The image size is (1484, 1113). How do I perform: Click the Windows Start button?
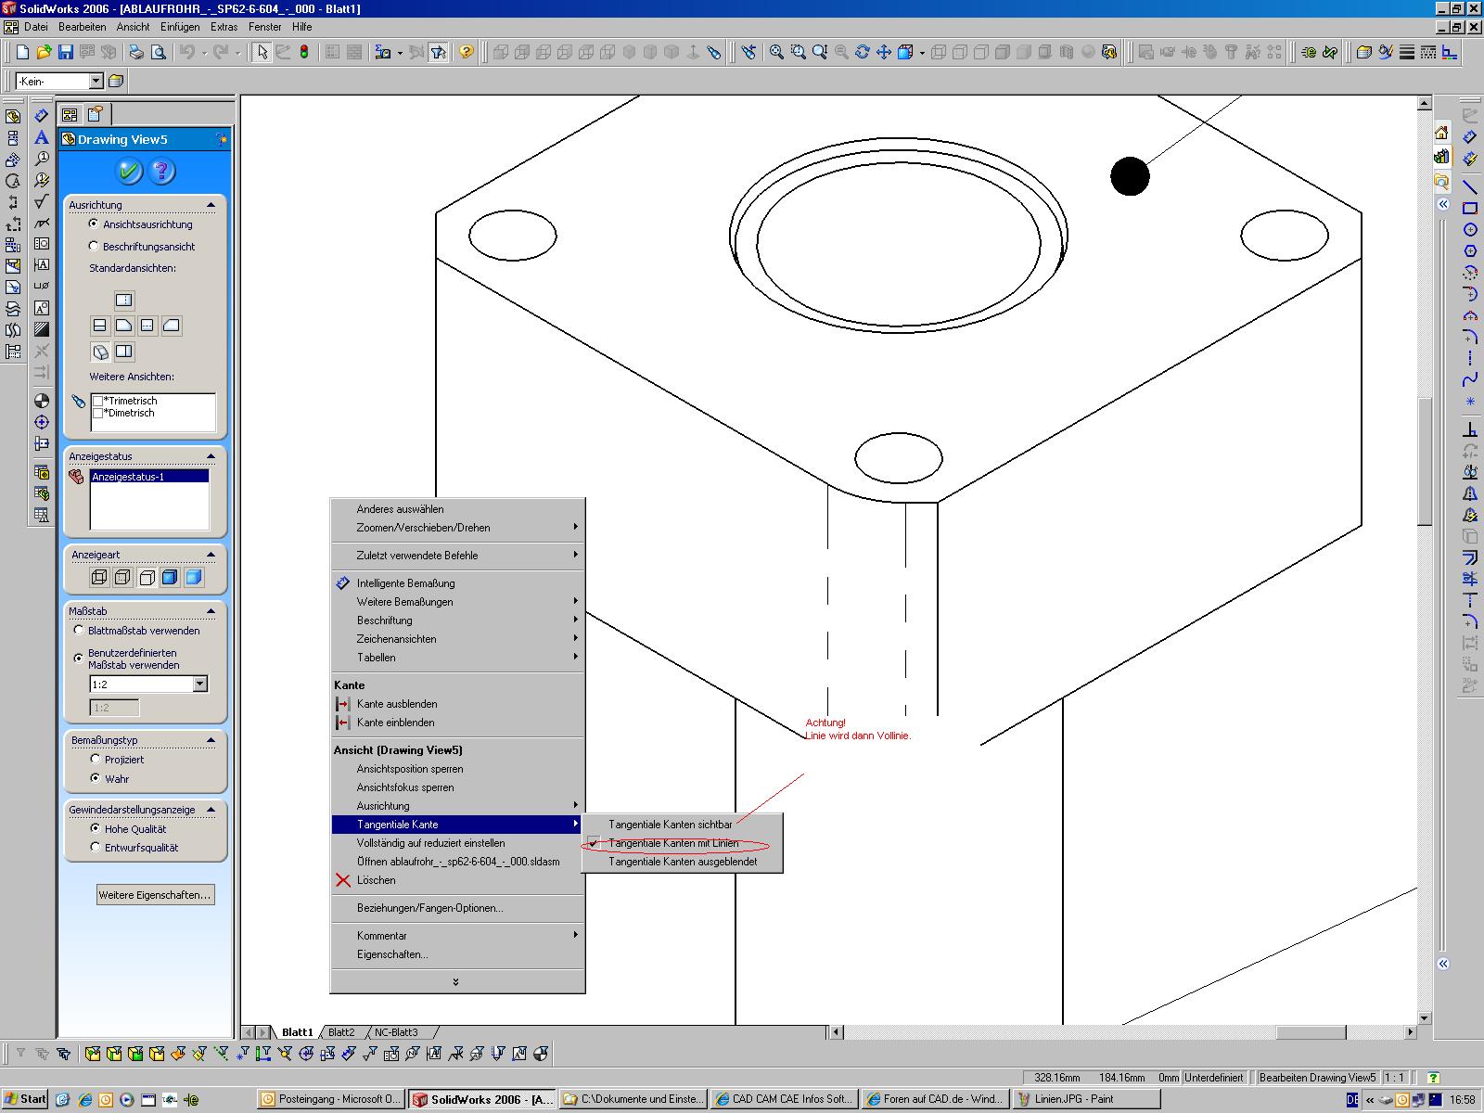pyautogui.click(x=25, y=1099)
